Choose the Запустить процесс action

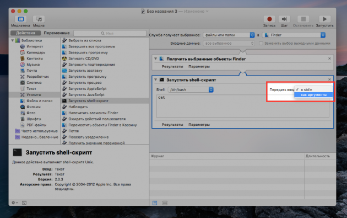point(85,82)
